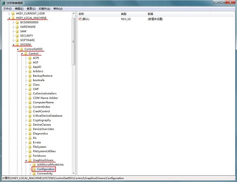The width and height of the screenshot is (237, 182).
Task: Select the ComputerName key
Action: pos(43,102)
